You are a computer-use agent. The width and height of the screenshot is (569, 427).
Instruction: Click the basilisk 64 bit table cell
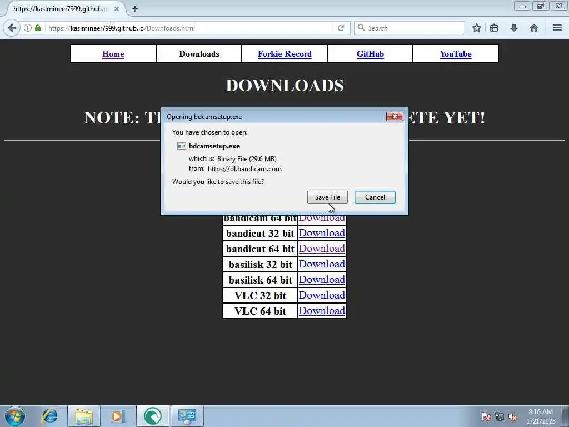point(260,280)
